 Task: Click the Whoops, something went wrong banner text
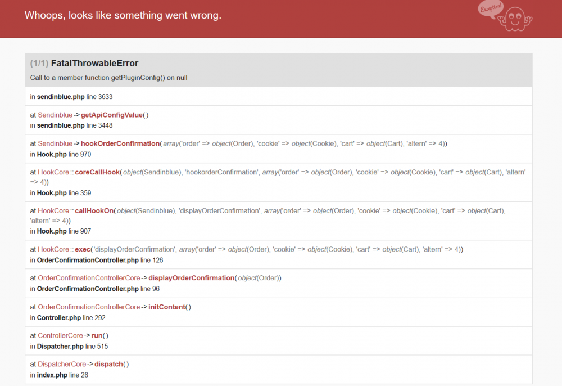coord(123,15)
